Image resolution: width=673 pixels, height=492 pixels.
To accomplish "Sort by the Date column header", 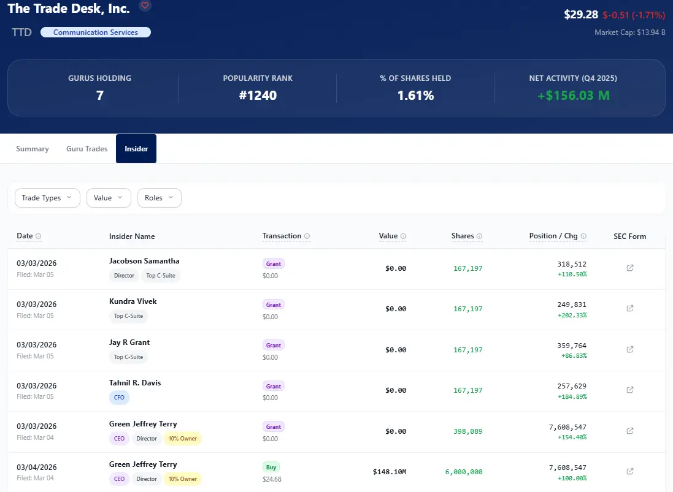I will coord(25,236).
